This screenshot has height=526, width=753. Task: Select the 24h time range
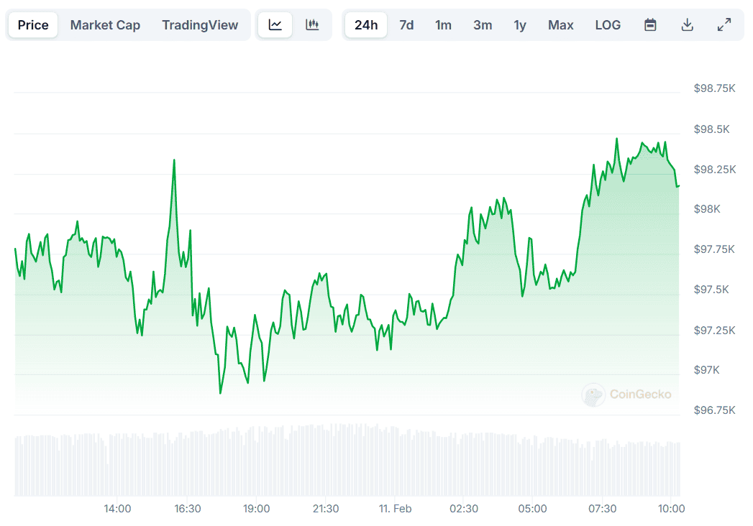pyautogui.click(x=366, y=25)
